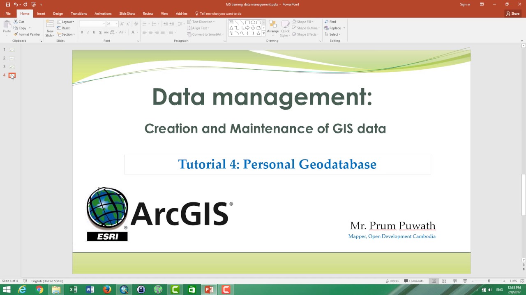This screenshot has height=295, width=526.
Task: Click the Share button
Action: pyautogui.click(x=513, y=14)
